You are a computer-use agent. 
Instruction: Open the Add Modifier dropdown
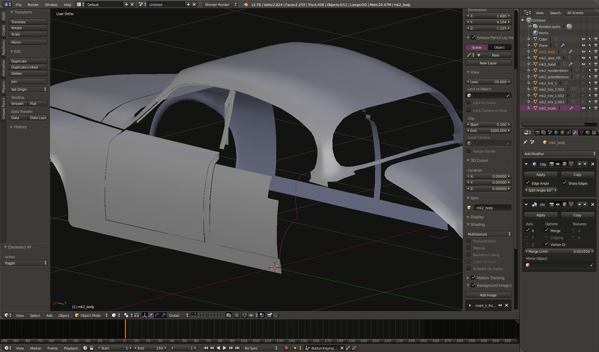click(559, 154)
